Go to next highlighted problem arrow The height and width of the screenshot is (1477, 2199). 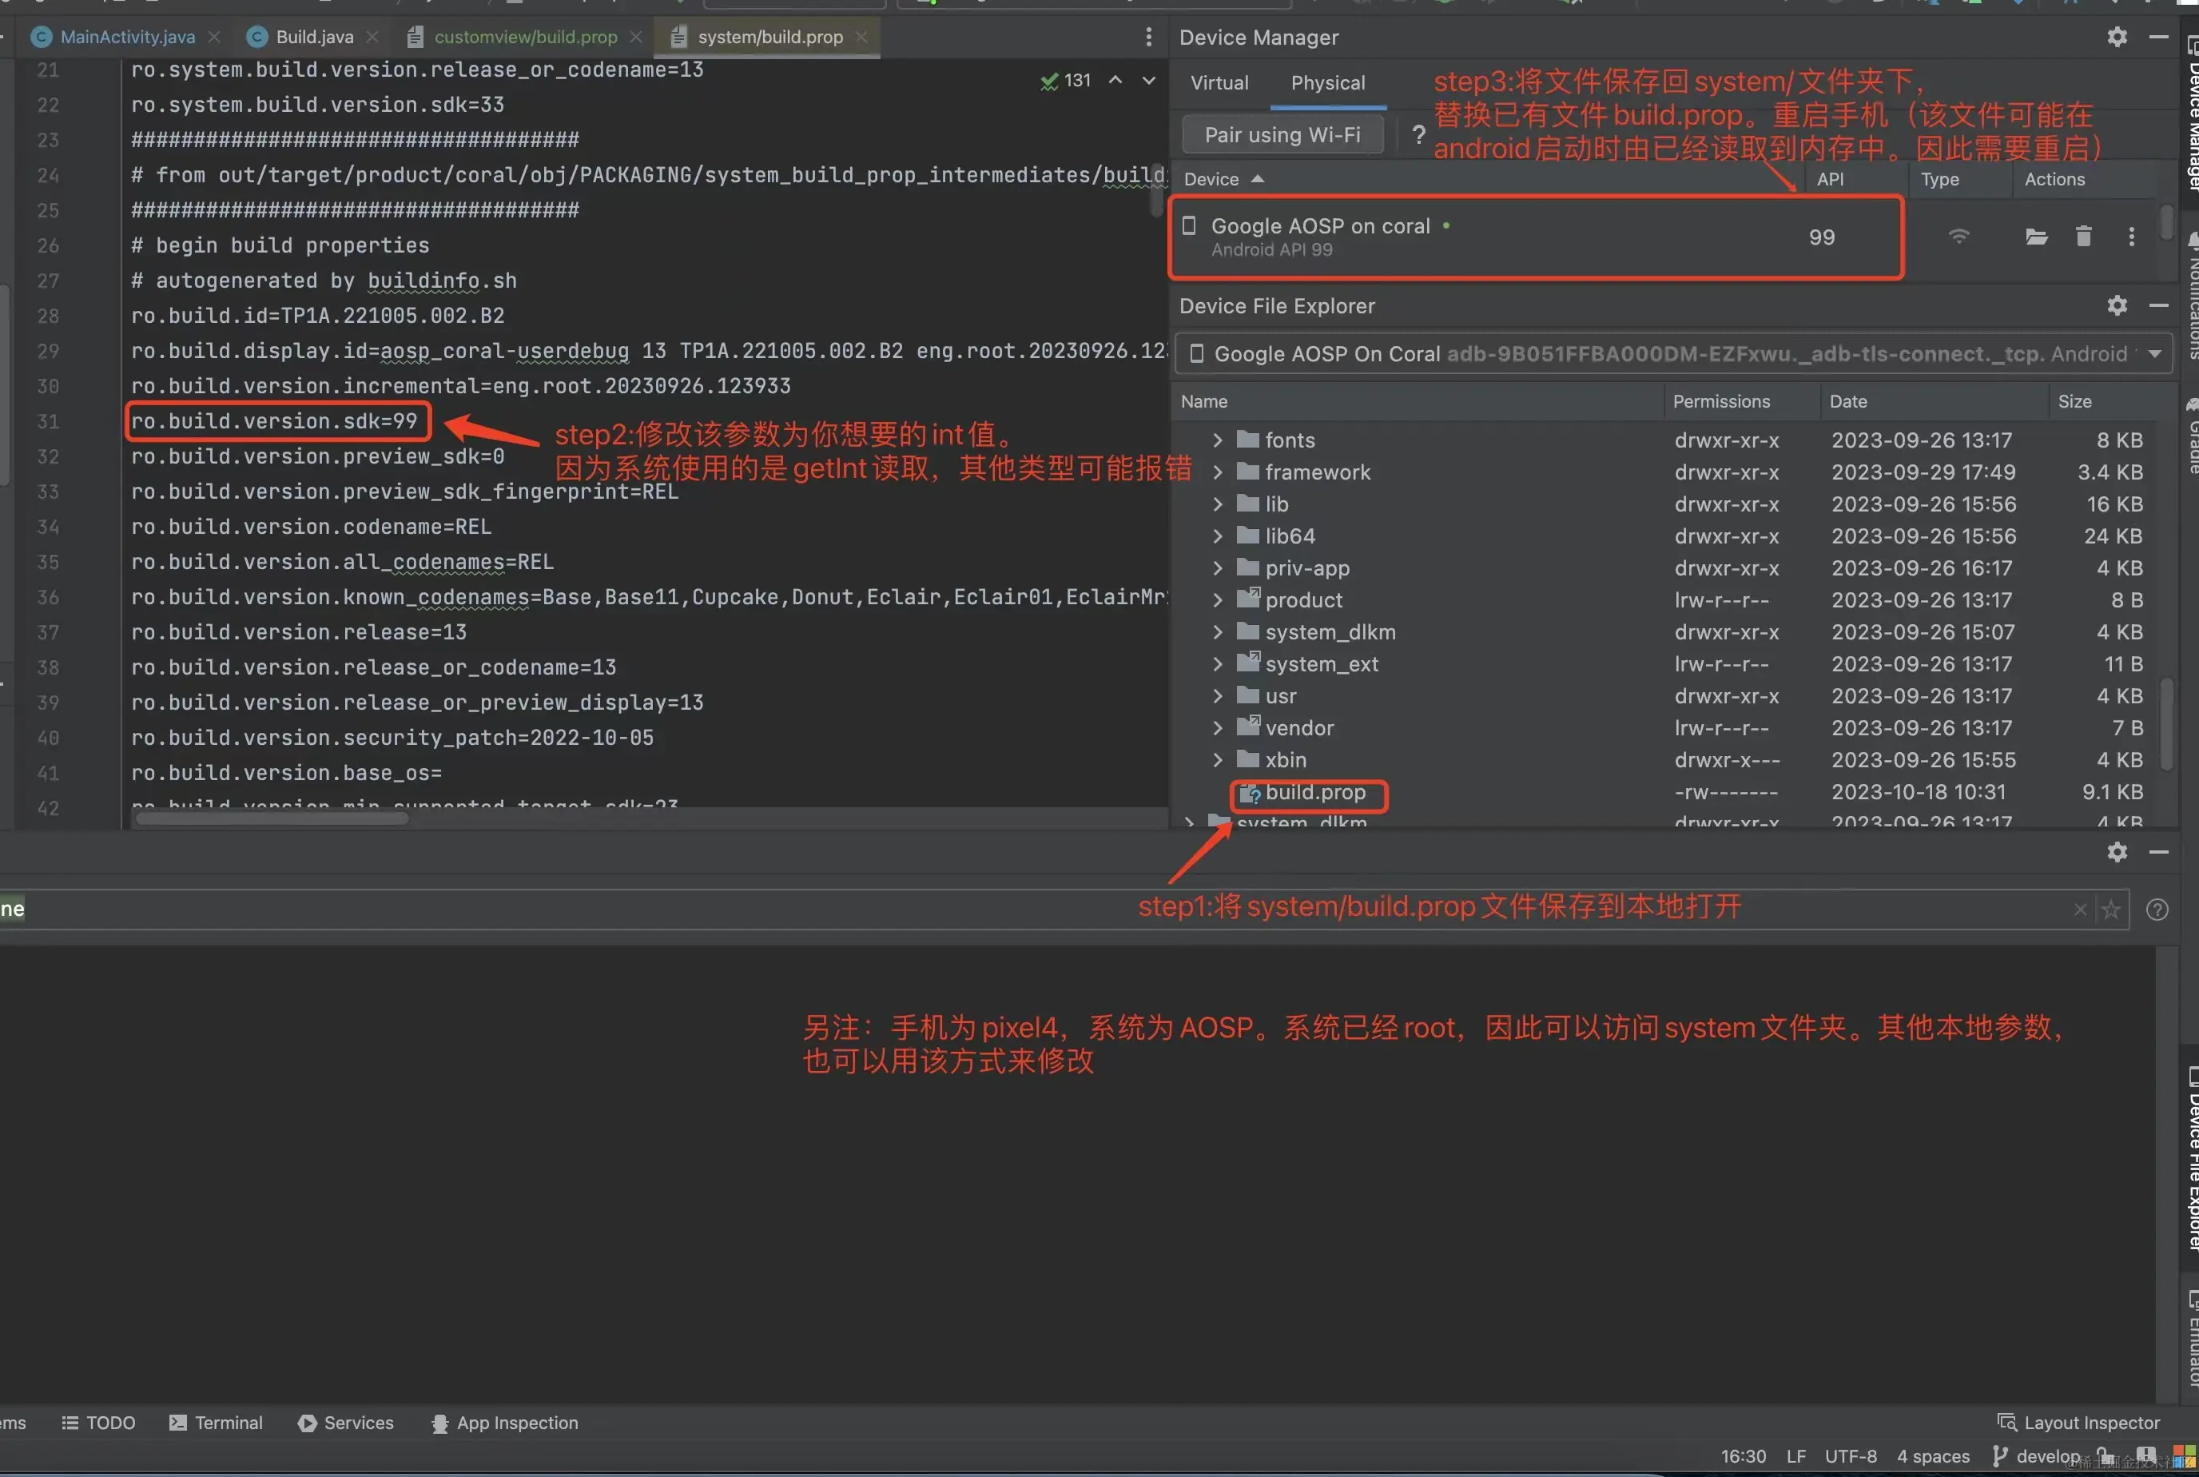click(1149, 80)
